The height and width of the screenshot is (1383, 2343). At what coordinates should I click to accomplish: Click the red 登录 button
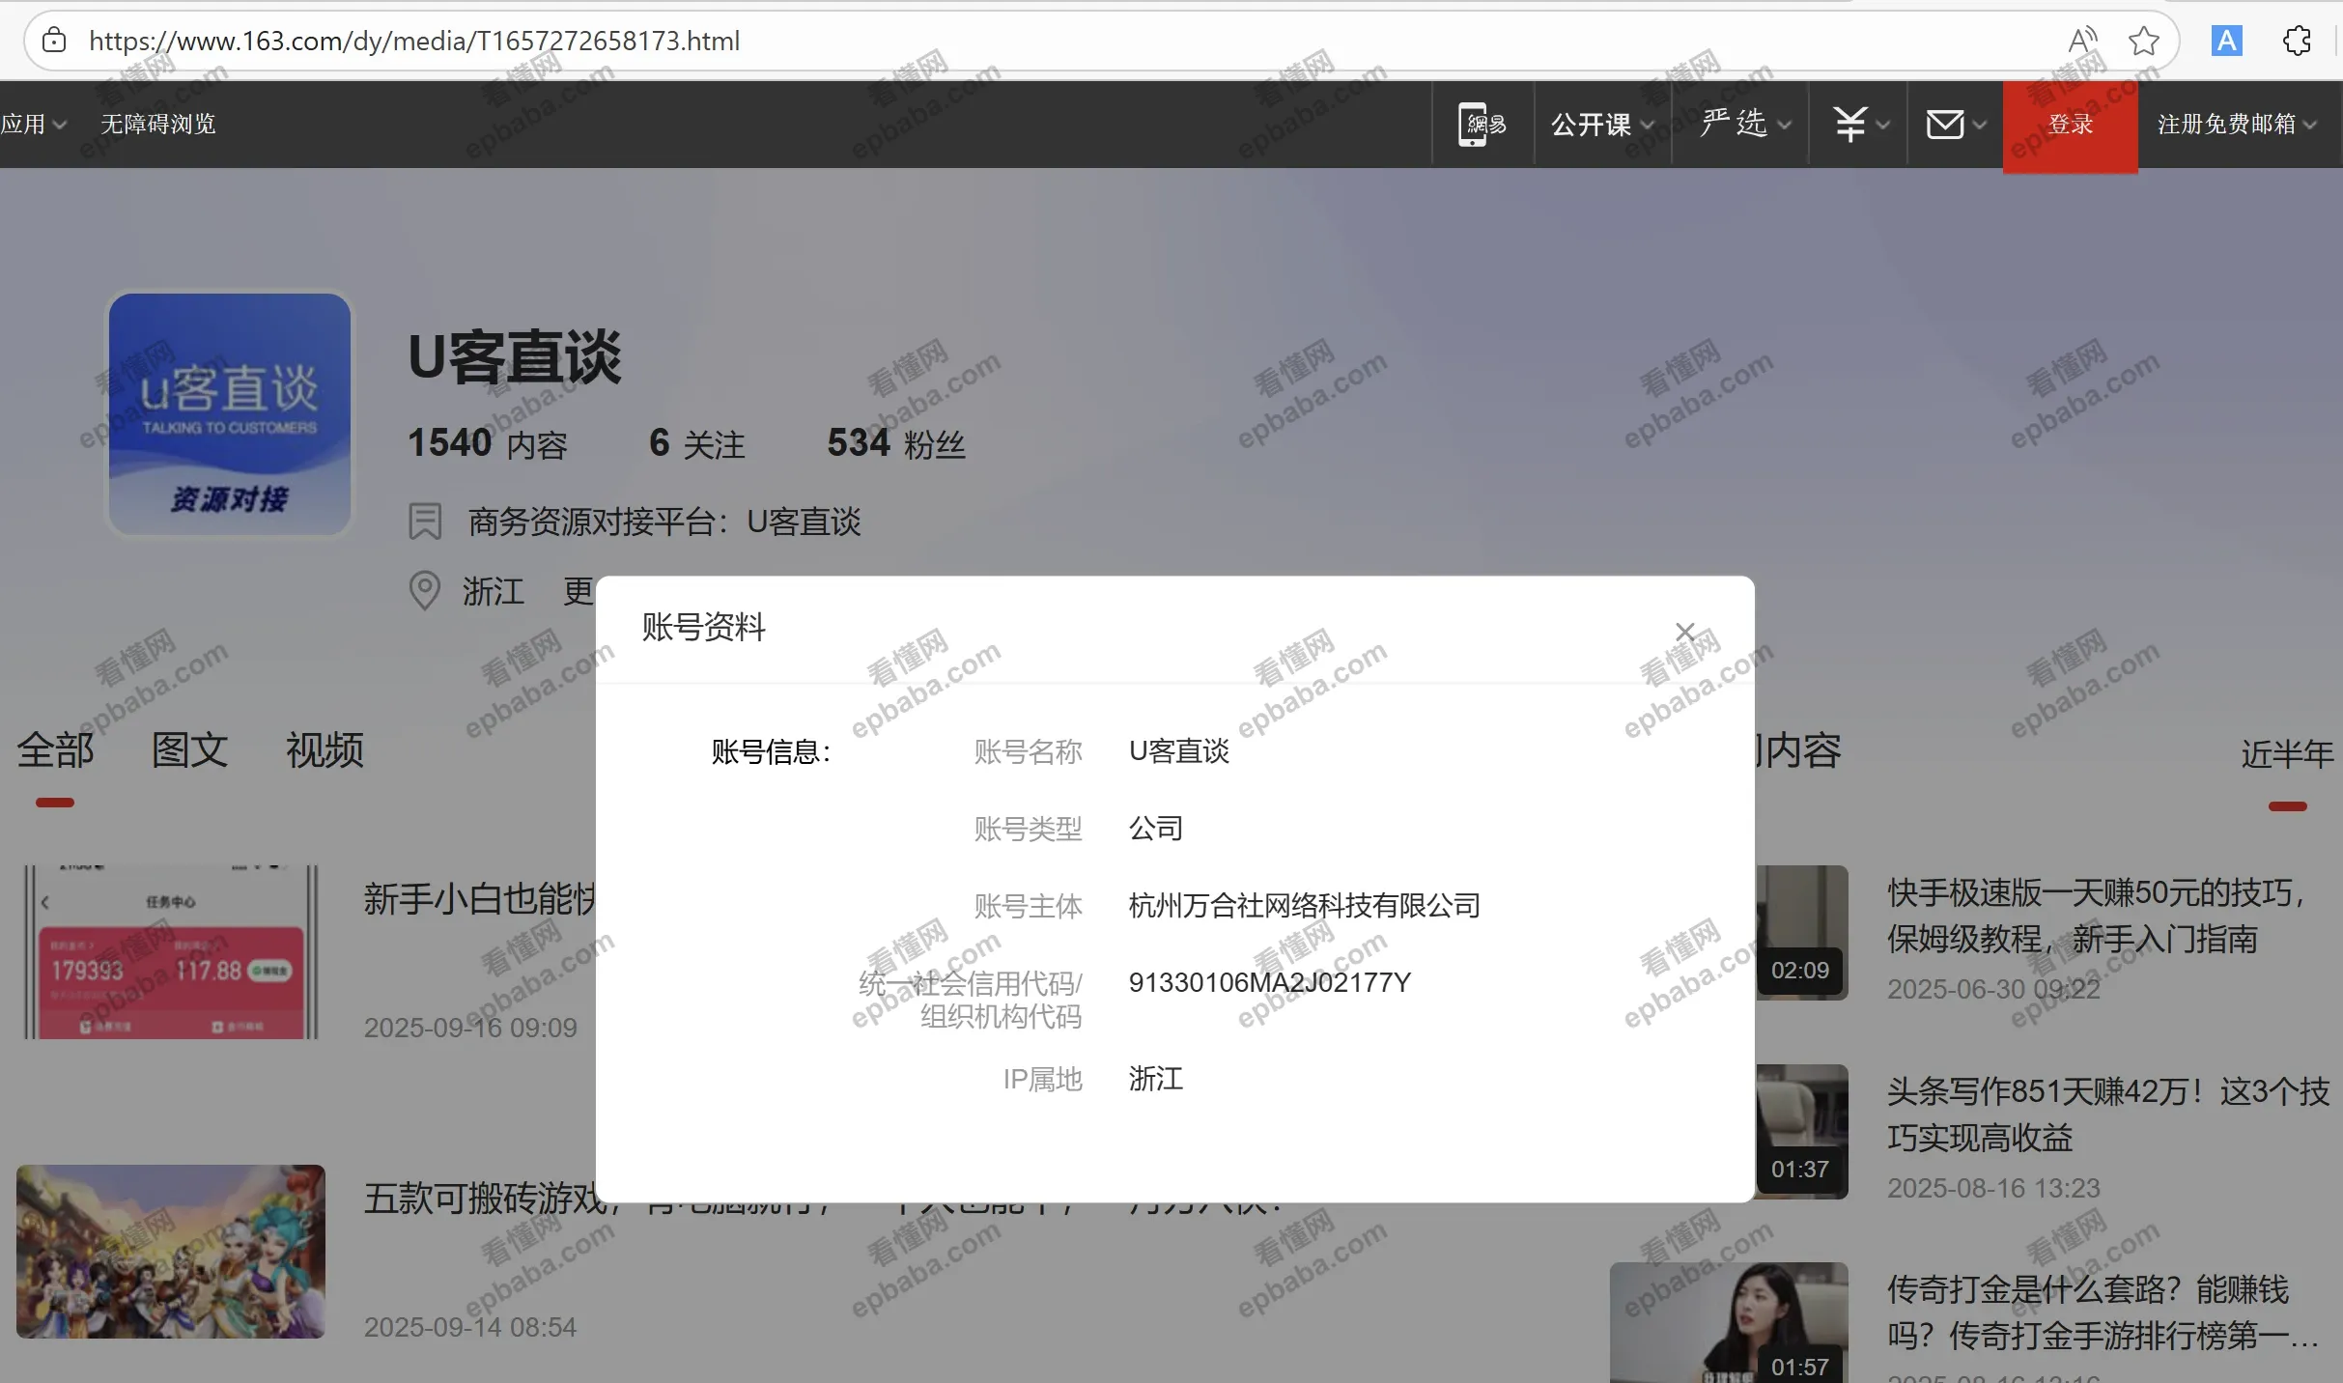coord(2070,126)
